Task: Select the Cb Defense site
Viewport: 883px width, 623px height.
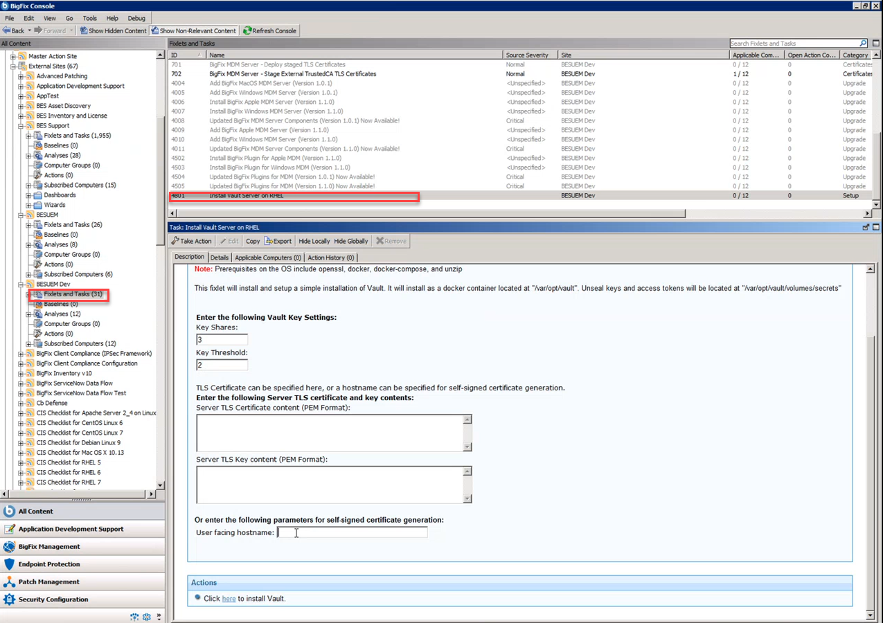Action: [52, 403]
